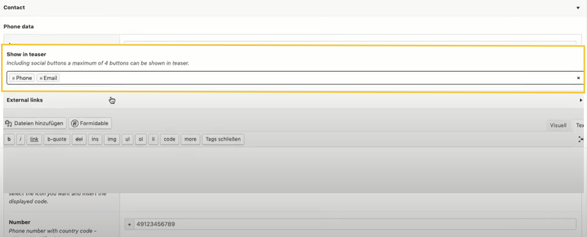Toggle the distraction-free fullscreen editor icon
Screen dimensions: 587x237
[x=581, y=139]
